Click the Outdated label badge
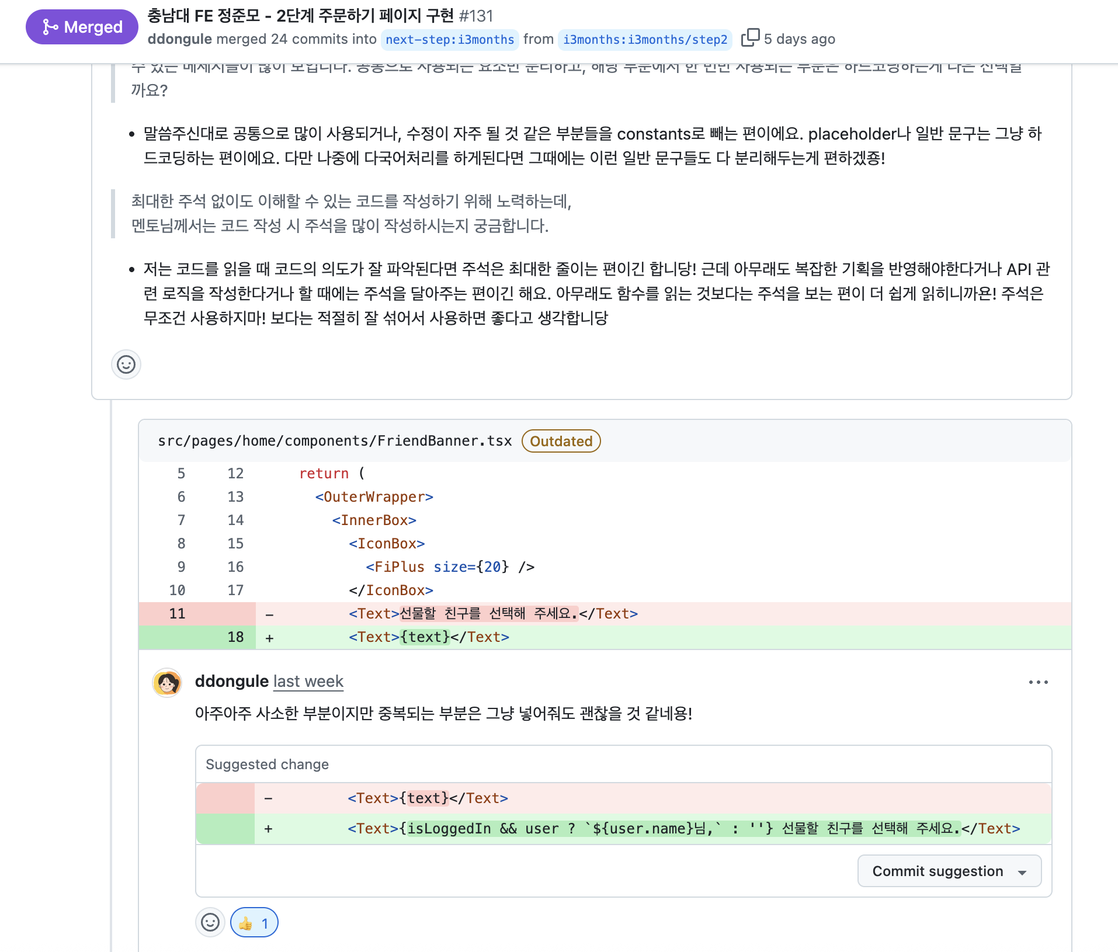This screenshot has width=1118, height=952. point(561,441)
